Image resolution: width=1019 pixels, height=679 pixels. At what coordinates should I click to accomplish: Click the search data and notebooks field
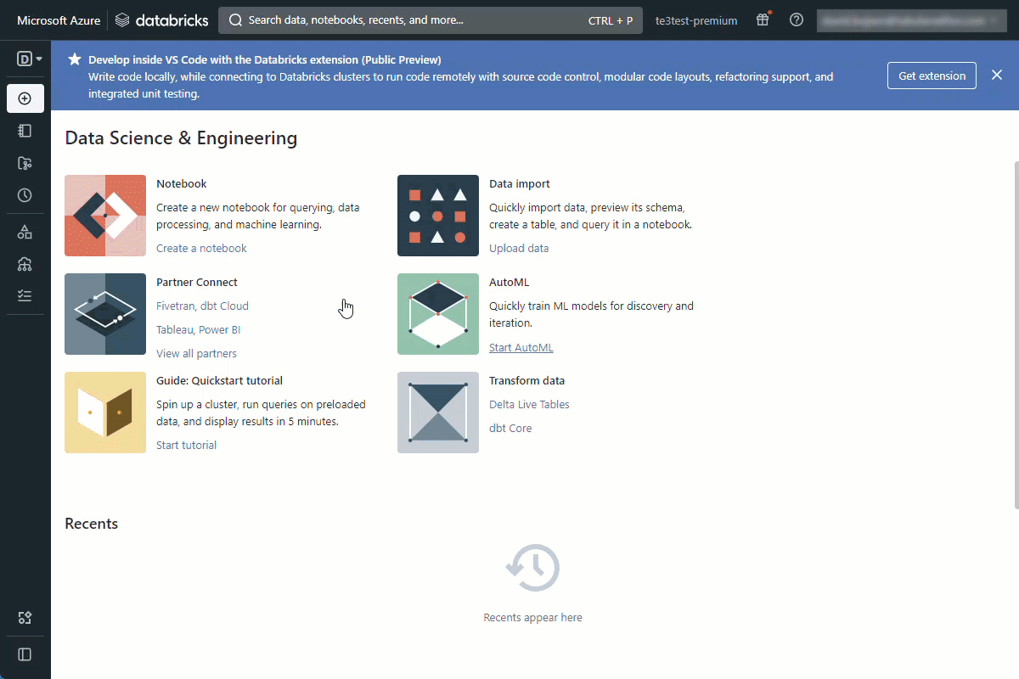(431, 20)
